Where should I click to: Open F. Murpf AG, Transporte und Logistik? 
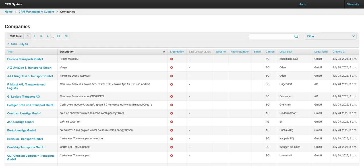point(26,86)
